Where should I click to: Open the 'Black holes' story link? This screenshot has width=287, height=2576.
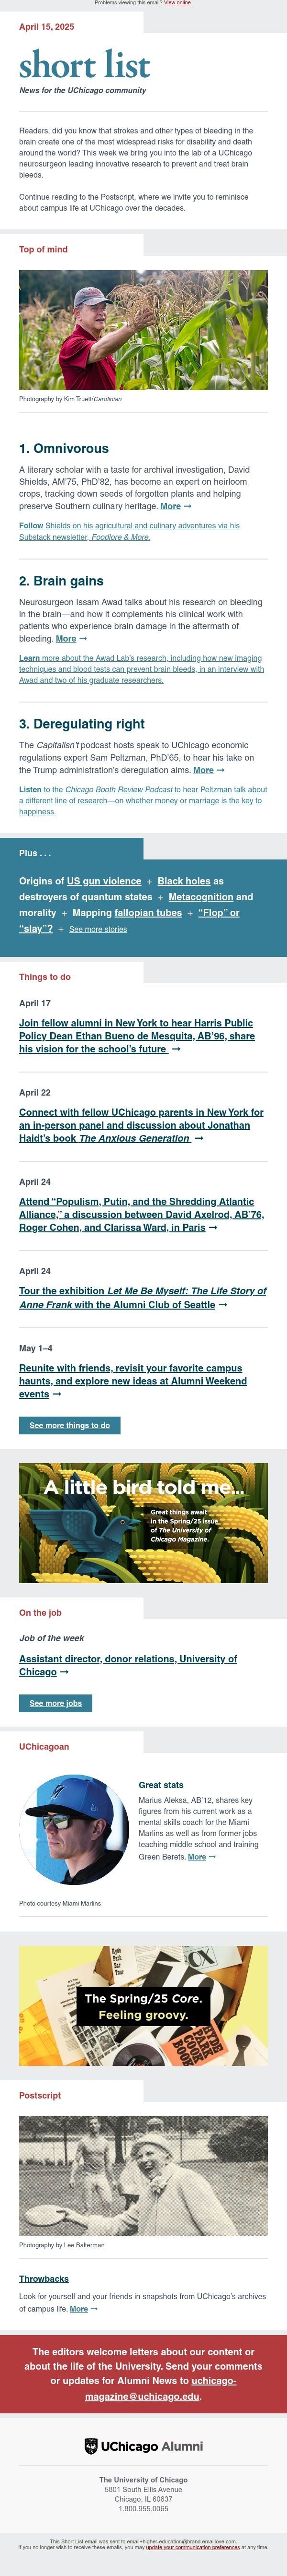click(x=183, y=881)
